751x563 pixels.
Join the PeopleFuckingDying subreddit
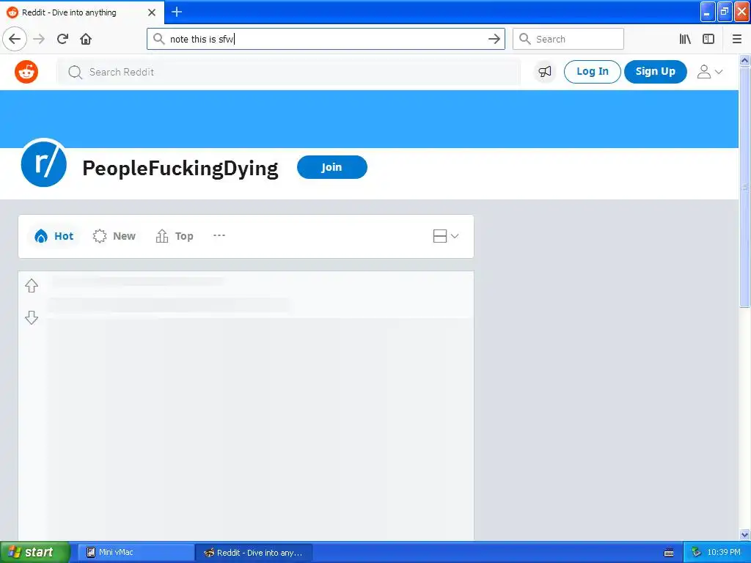[x=332, y=167]
